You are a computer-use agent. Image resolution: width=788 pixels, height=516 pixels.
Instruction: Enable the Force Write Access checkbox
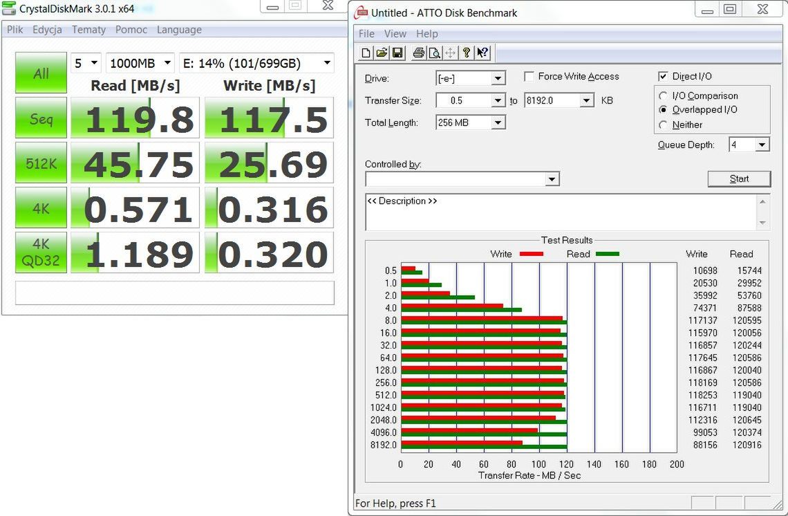(x=529, y=77)
